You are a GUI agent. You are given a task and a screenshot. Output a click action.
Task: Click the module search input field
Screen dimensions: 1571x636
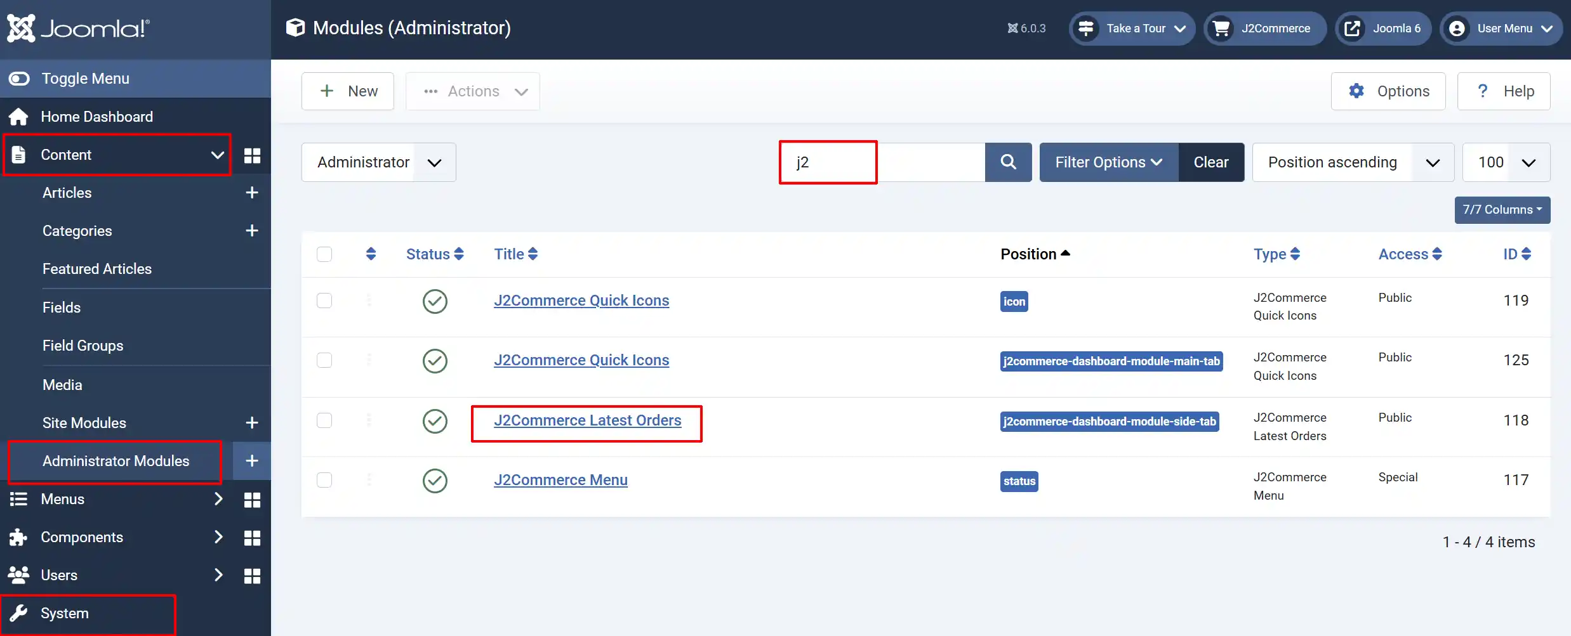882,162
